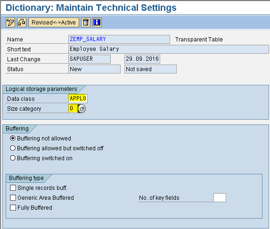Enable Single records buff. checkbox

coord(13,188)
